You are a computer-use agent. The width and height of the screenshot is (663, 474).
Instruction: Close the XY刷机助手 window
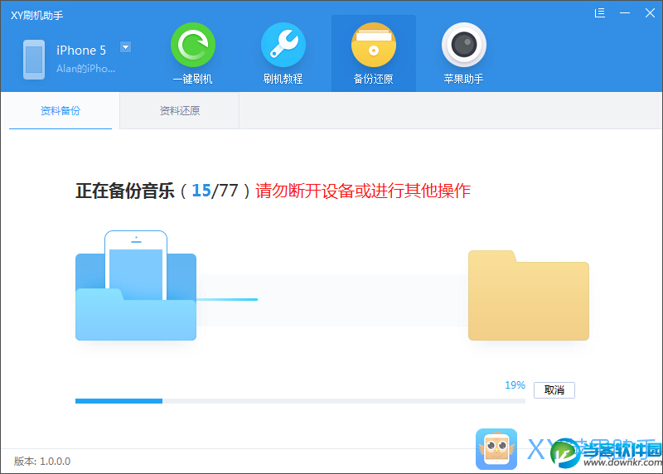coord(650,13)
